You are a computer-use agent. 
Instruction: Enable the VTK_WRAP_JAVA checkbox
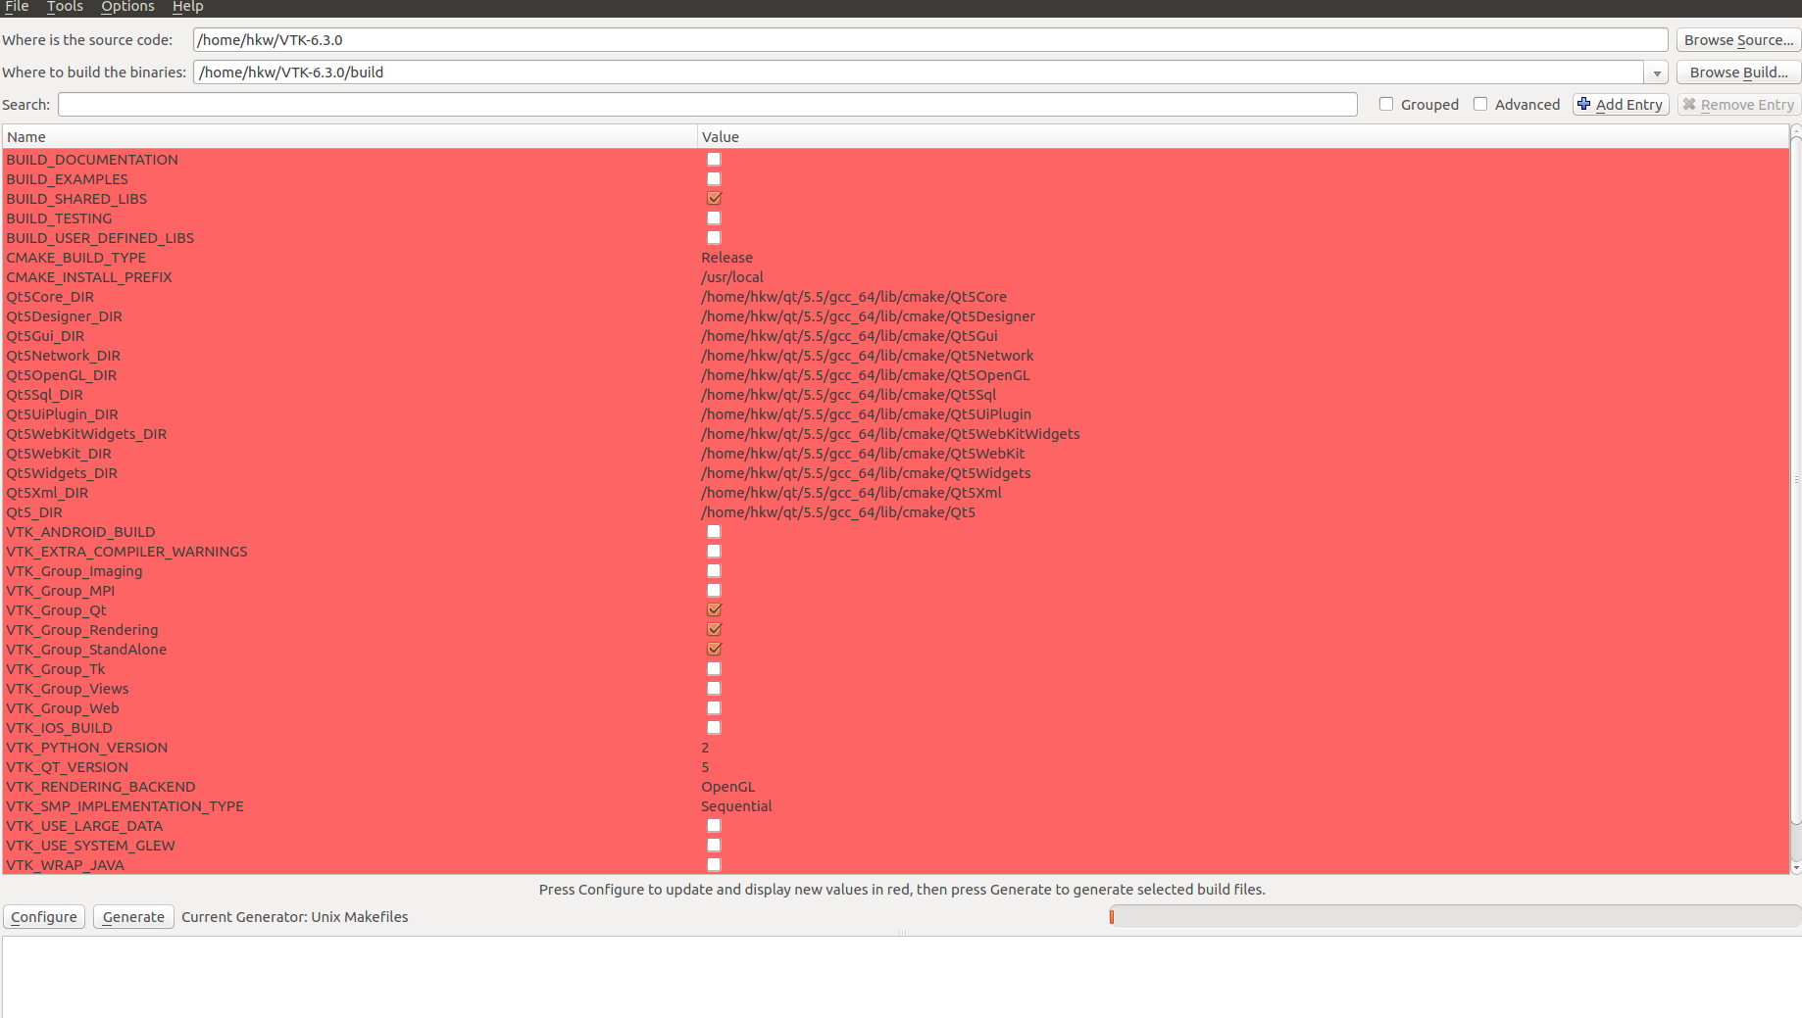(x=713, y=864)
